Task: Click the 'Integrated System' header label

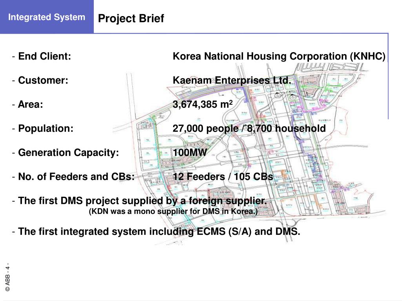Action: click(46, 17)
